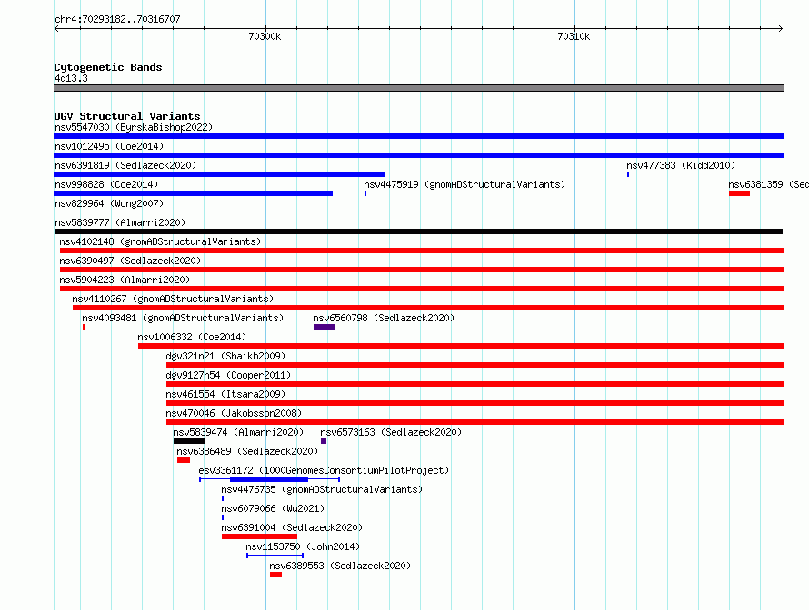Image resolution: width=809 pixels, height=610 pixels.
Task: Open nsv4476735 (gnomADStructuralVariants) label
Action: pos(322,489)
